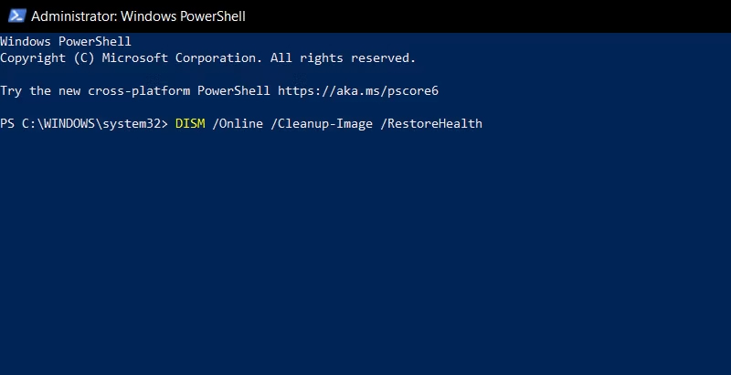Click the Administrator: Windows PowerShell title text

[x=138, y=16]
